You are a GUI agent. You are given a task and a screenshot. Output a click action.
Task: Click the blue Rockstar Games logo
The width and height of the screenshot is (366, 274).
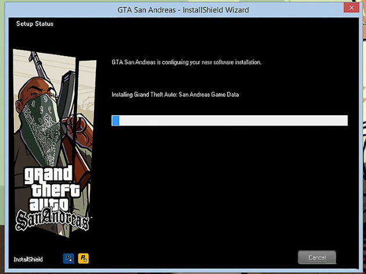coord(69,258)
